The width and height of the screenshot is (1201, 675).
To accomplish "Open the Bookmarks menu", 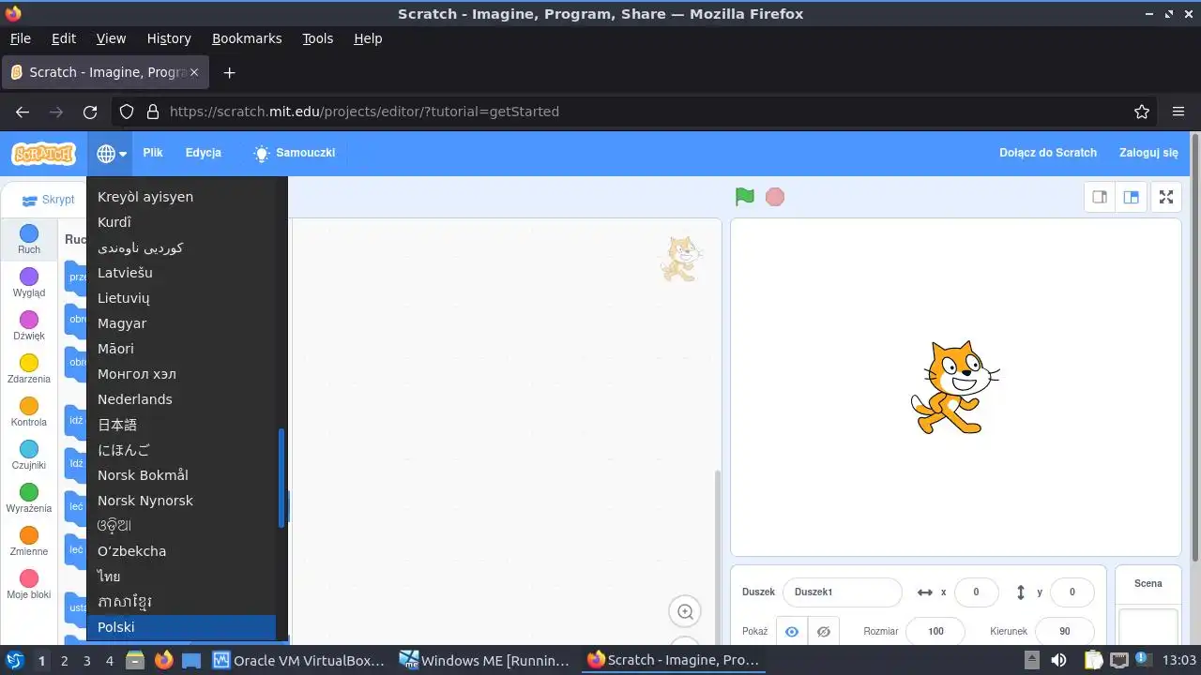I will (247, 38).
